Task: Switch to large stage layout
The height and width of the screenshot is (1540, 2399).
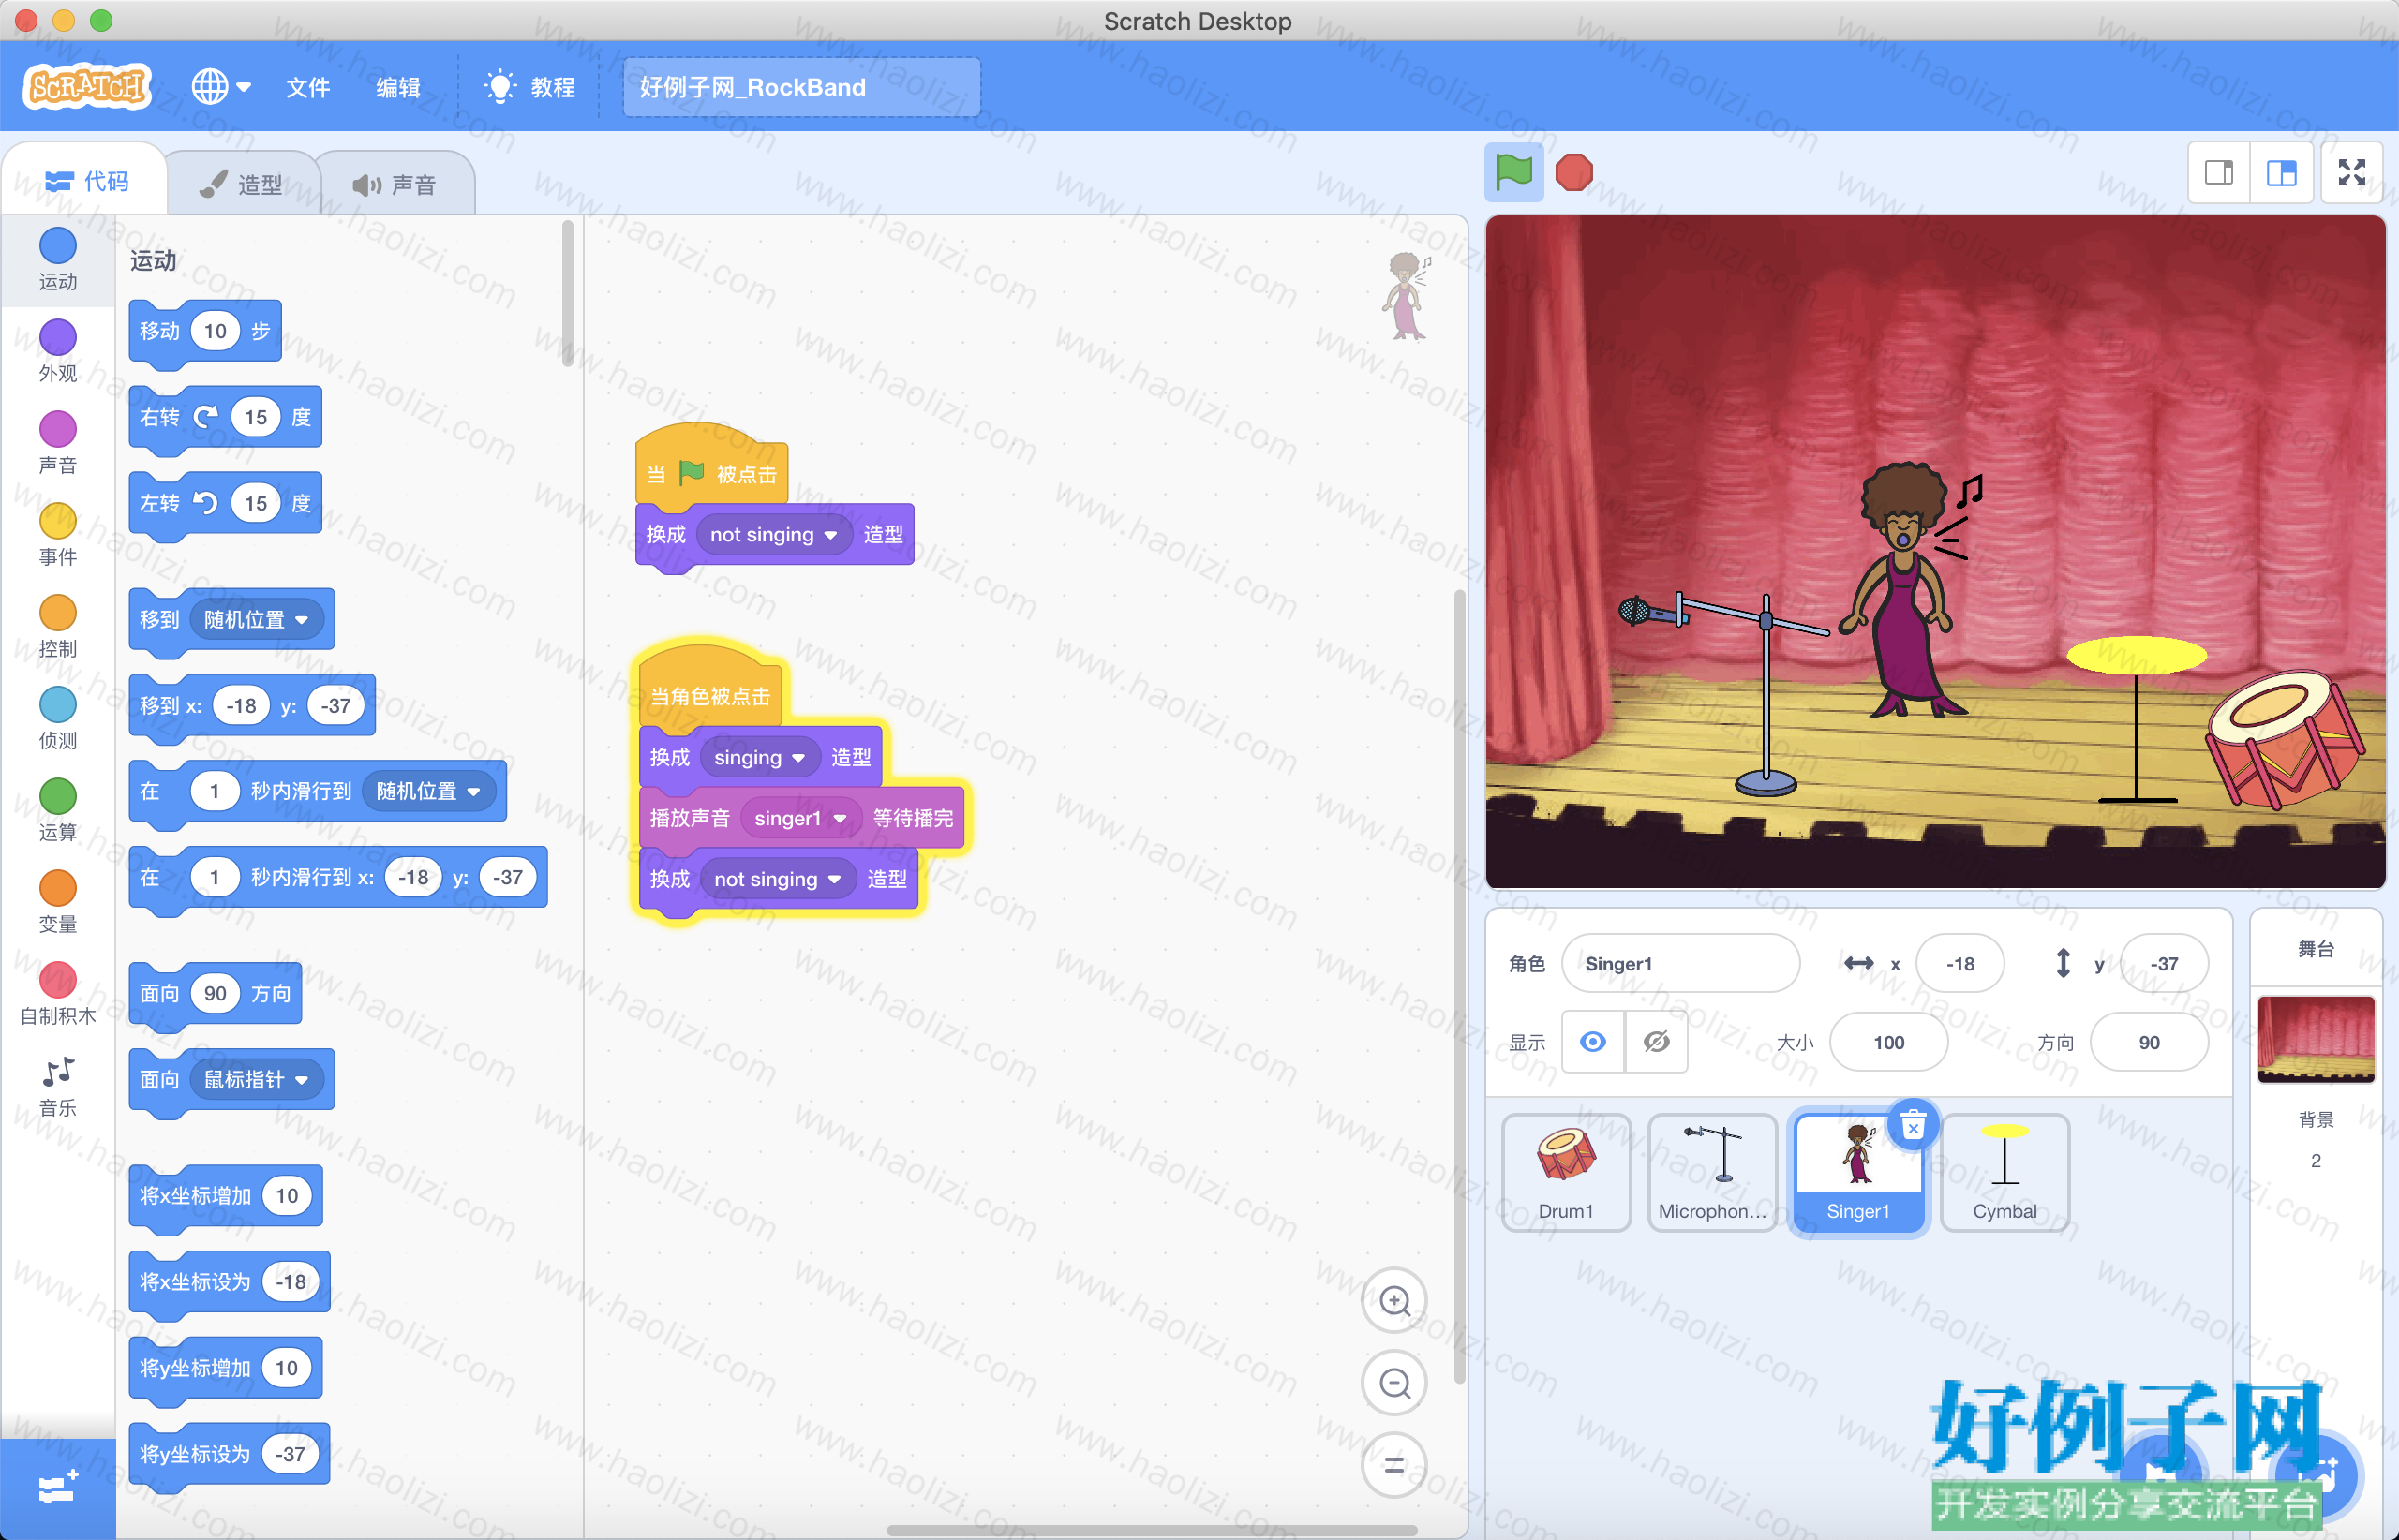Action: (x=2281, y=173)
